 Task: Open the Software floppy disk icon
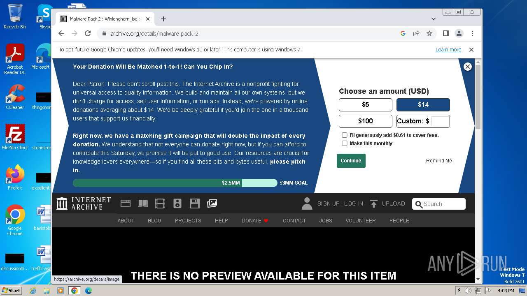[195, 203]
